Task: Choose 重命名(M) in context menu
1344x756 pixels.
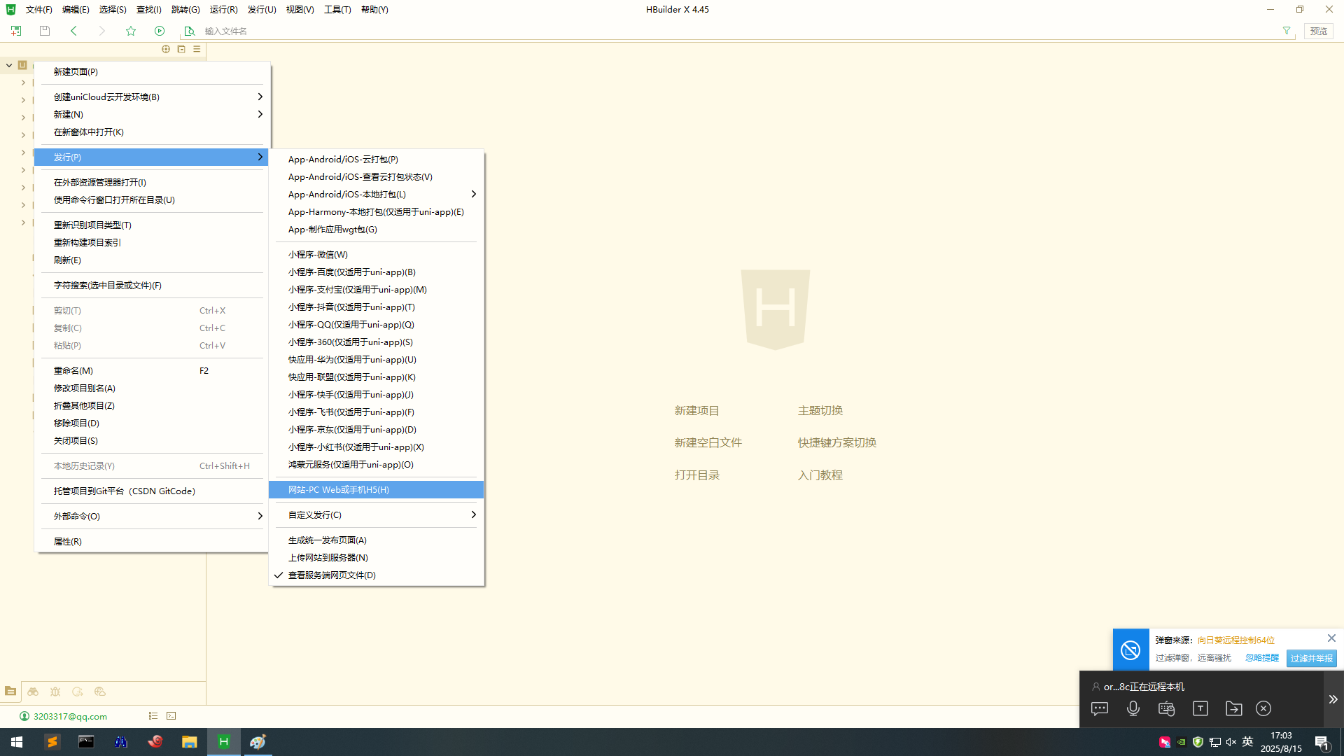Action: tap(153, 371)
